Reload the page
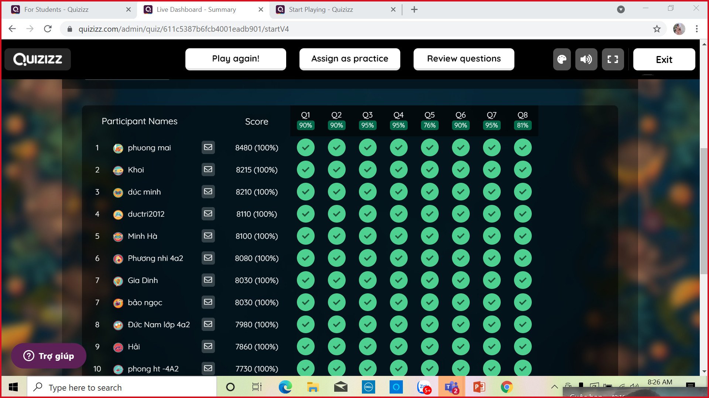Image resolution: width=709 pixels, height=398 pixels. point(48,29)
